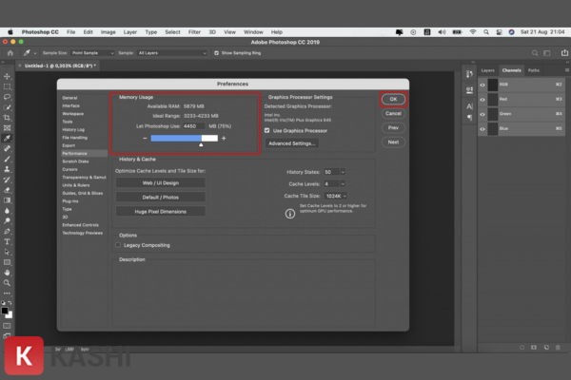Open the History panel icon
This screenshot has width=571, height=380.
[466, 71]
